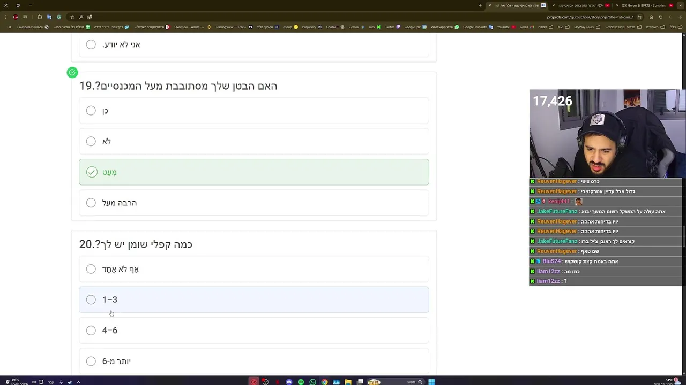The image size is (686, 385).
Task: Expand the 'משחקים' bookmark folder
Action: [655, 27]
